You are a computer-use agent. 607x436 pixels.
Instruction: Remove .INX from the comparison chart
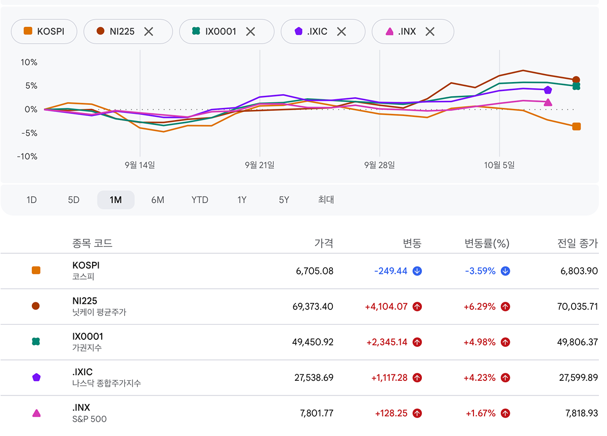430,31
